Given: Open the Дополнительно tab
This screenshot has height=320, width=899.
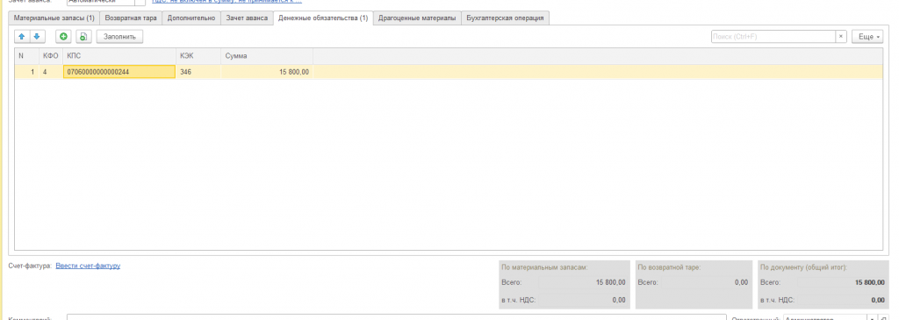Looking at the screenshot, I should [191, 18].
